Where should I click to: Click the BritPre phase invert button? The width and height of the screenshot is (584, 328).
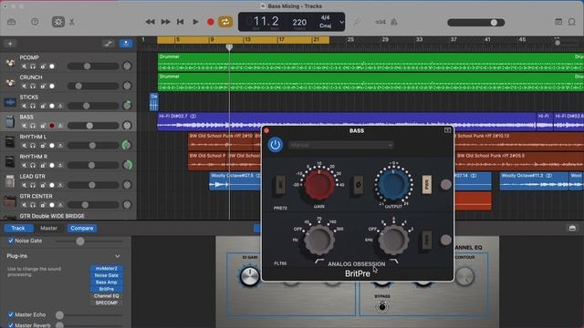pos(359,184)
